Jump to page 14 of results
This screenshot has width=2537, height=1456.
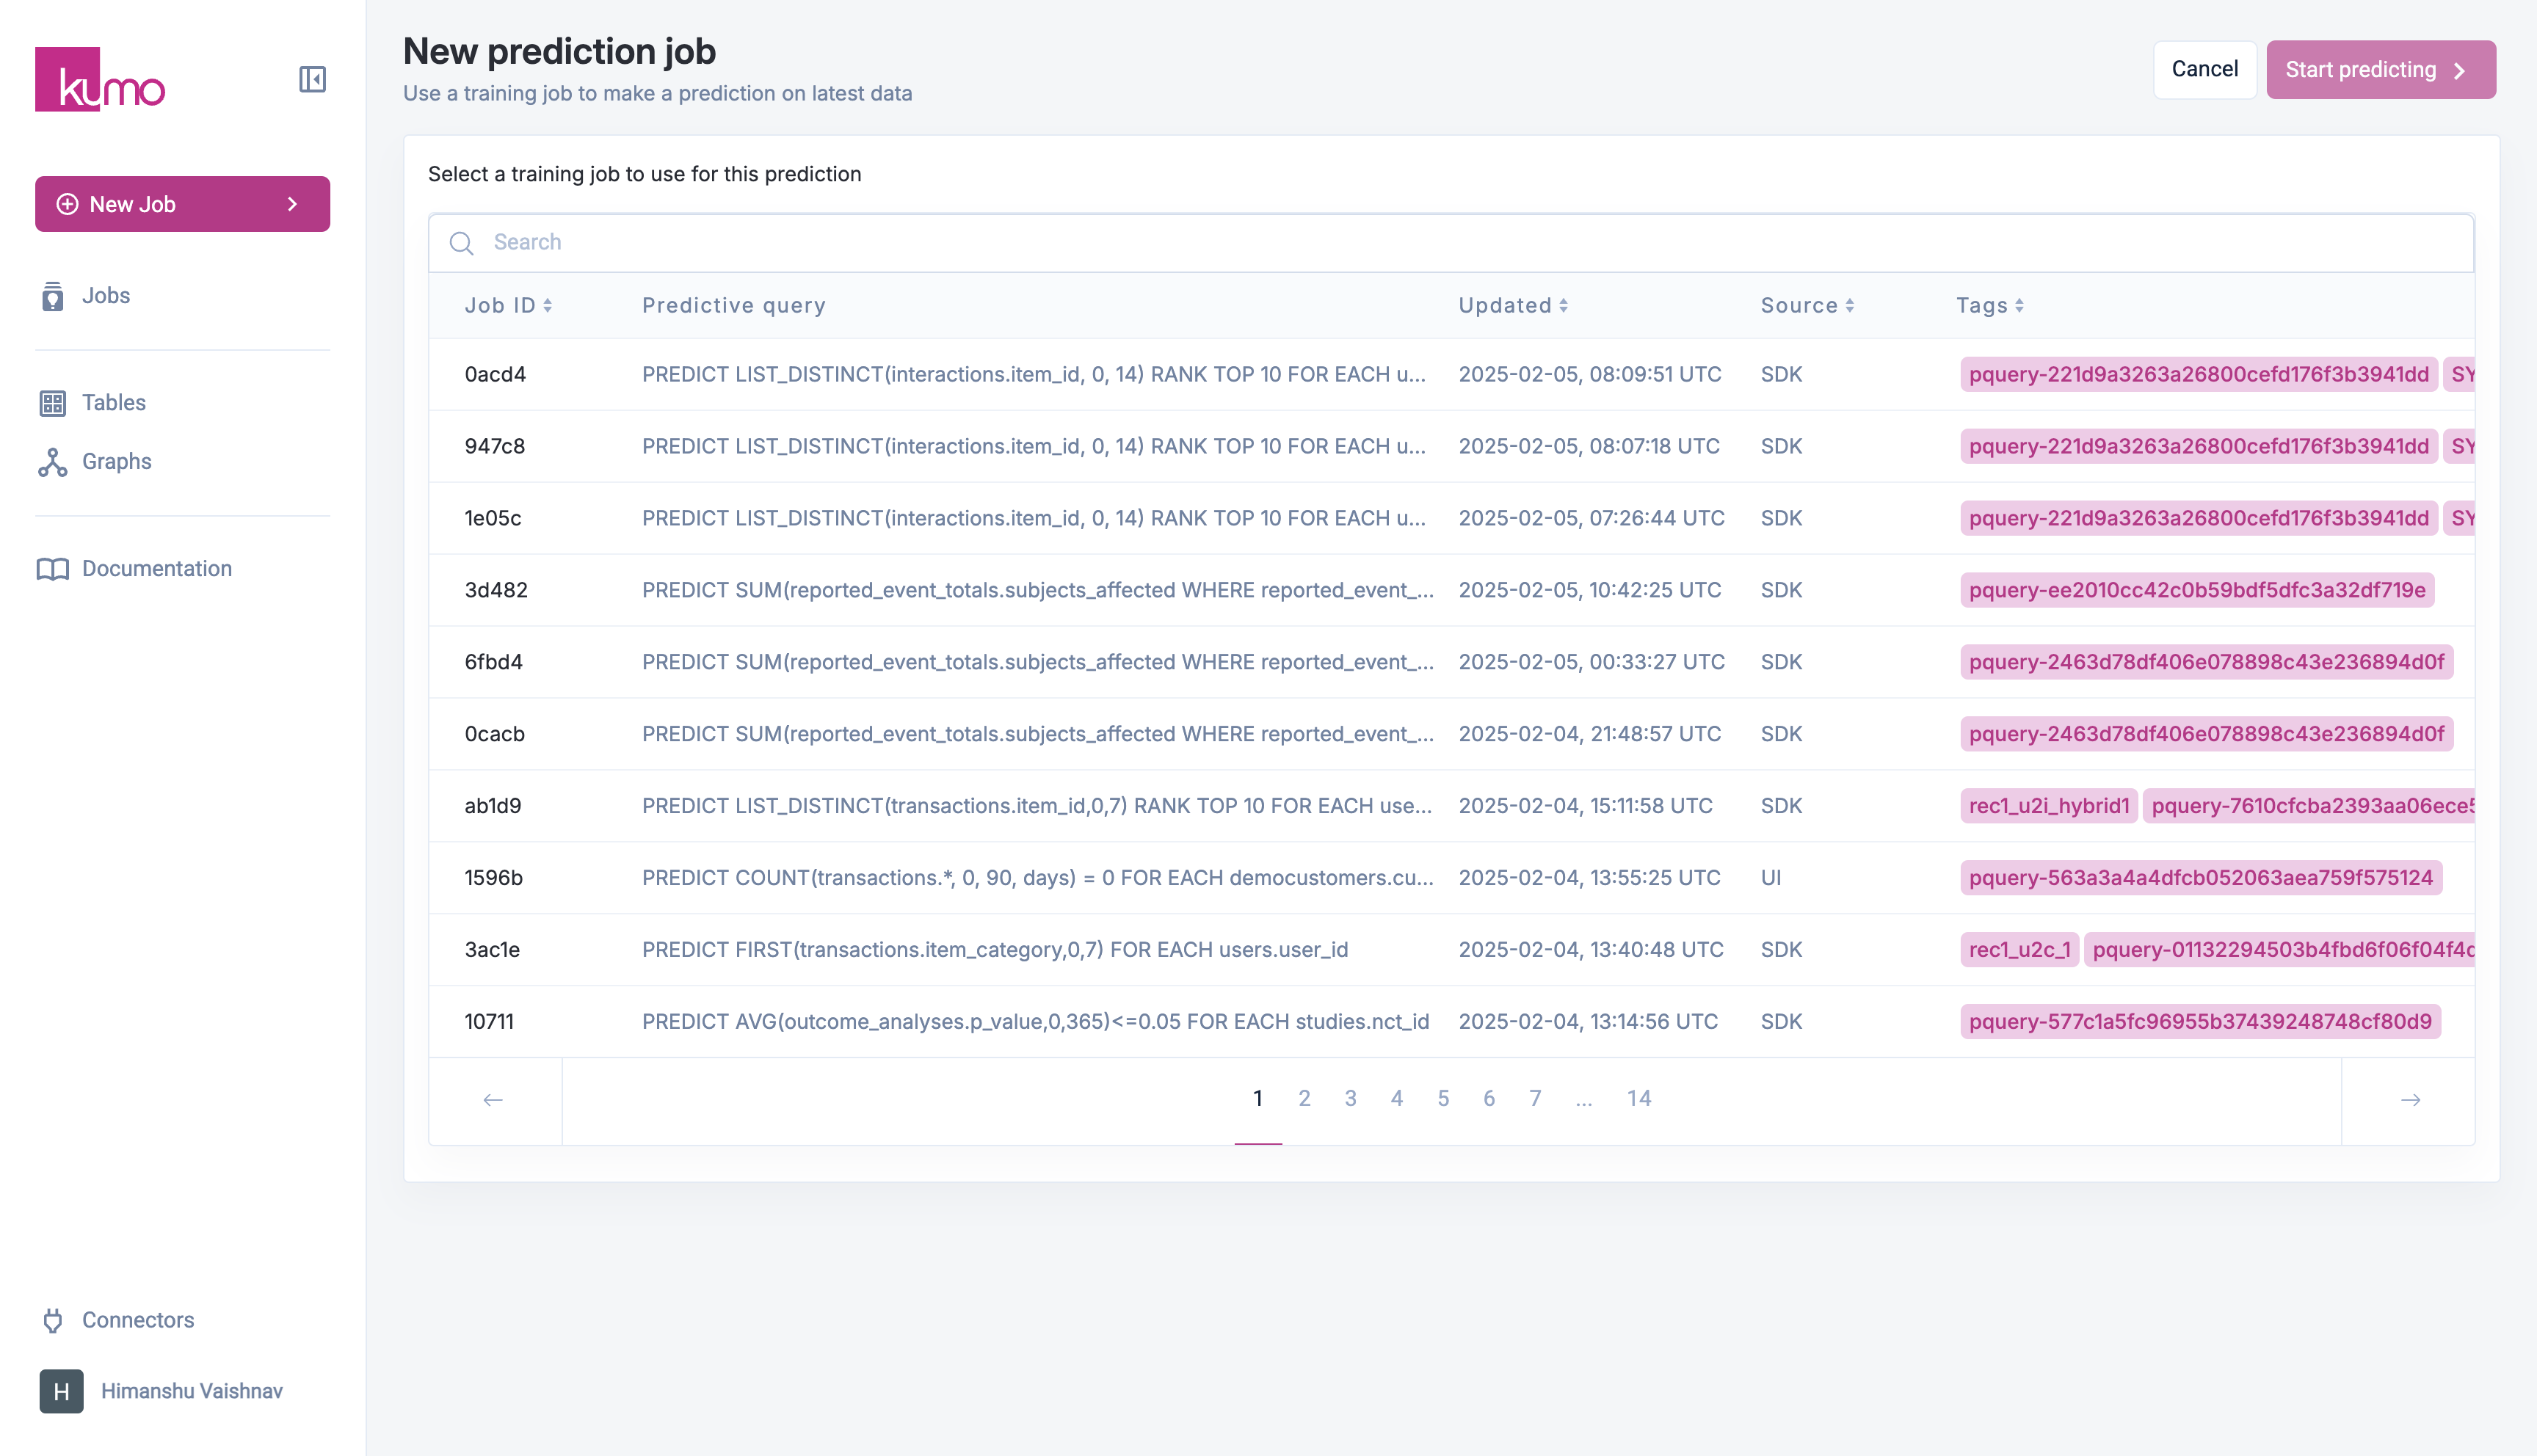[1638, 1098]
